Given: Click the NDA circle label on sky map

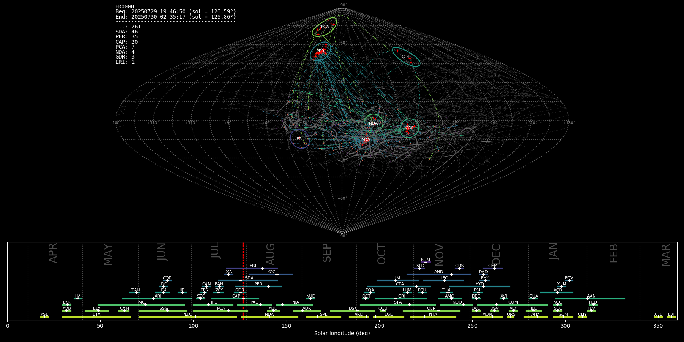Looking at the screenshot, I should click(x=374, y=123).
